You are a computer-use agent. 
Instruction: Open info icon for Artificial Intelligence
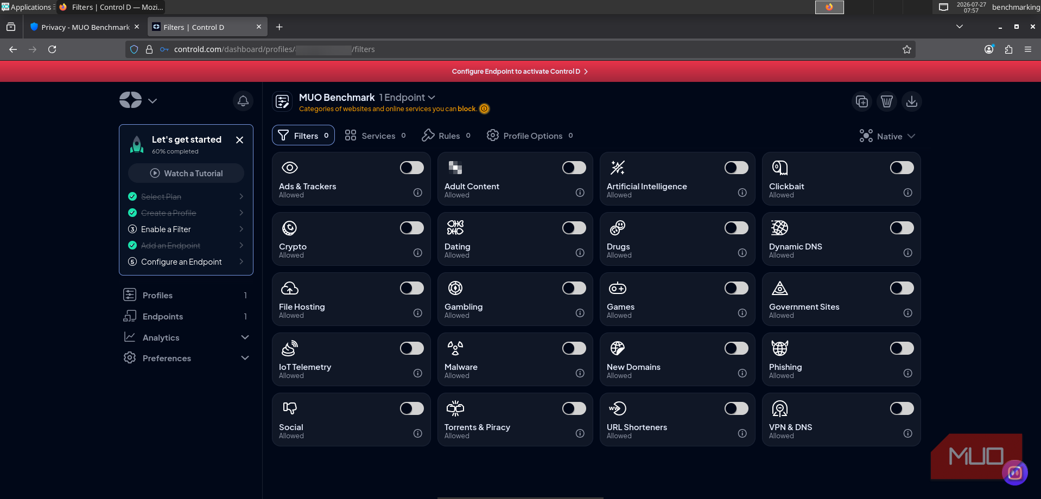click(x=742, y=193)
